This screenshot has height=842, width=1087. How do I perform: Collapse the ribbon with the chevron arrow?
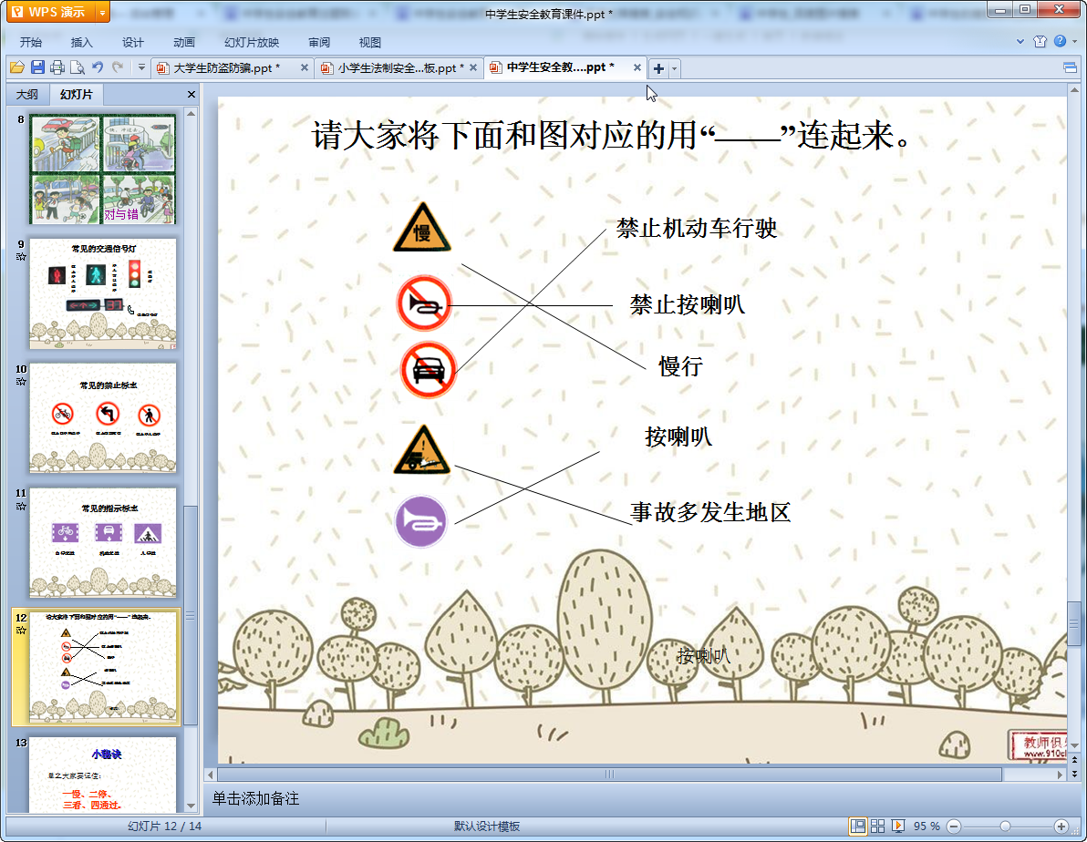click(1021, 42)
